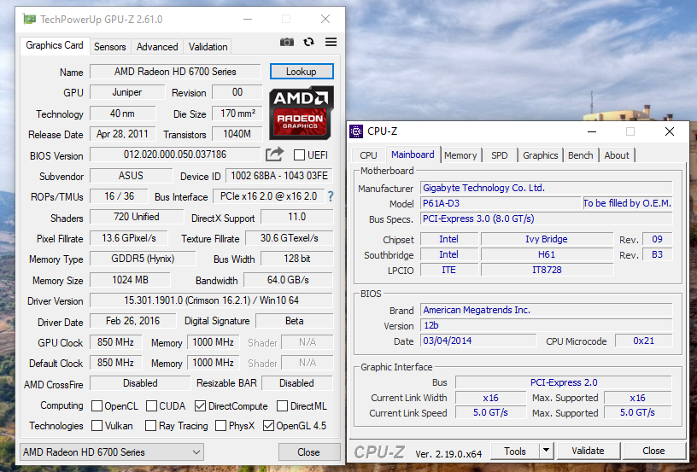697x472 pixels.
Task: Open the Graphics tab in CPU-Z
Action: tap(540, 155)
